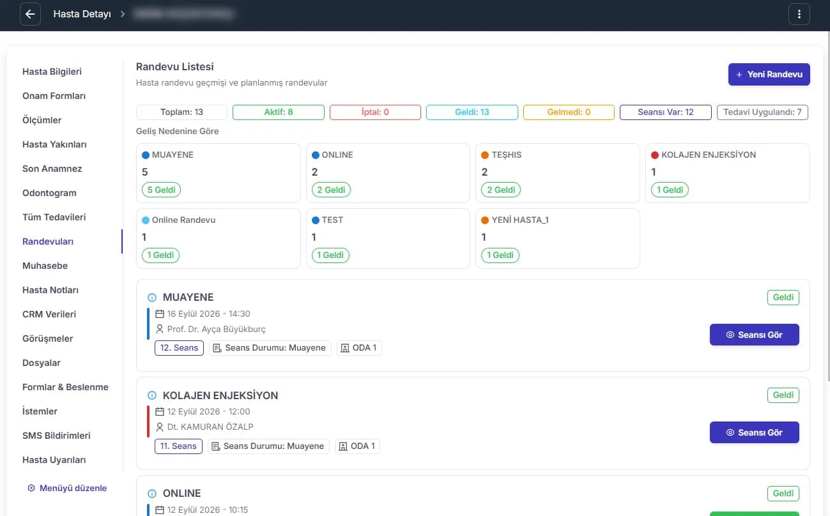Click the Hasta Detayı breadcrumb link
The width and height of the screenshot is (830, 516).
click(82, 14)
